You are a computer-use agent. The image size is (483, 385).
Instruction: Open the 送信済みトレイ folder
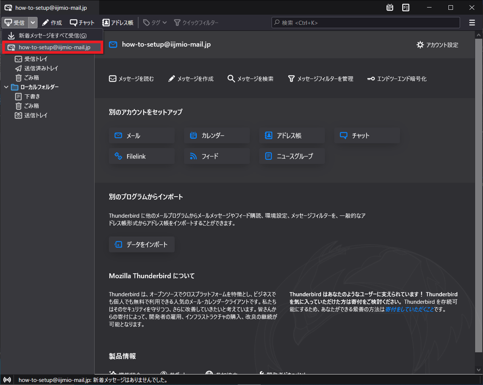pyautogui.click(x=41, y=68)
